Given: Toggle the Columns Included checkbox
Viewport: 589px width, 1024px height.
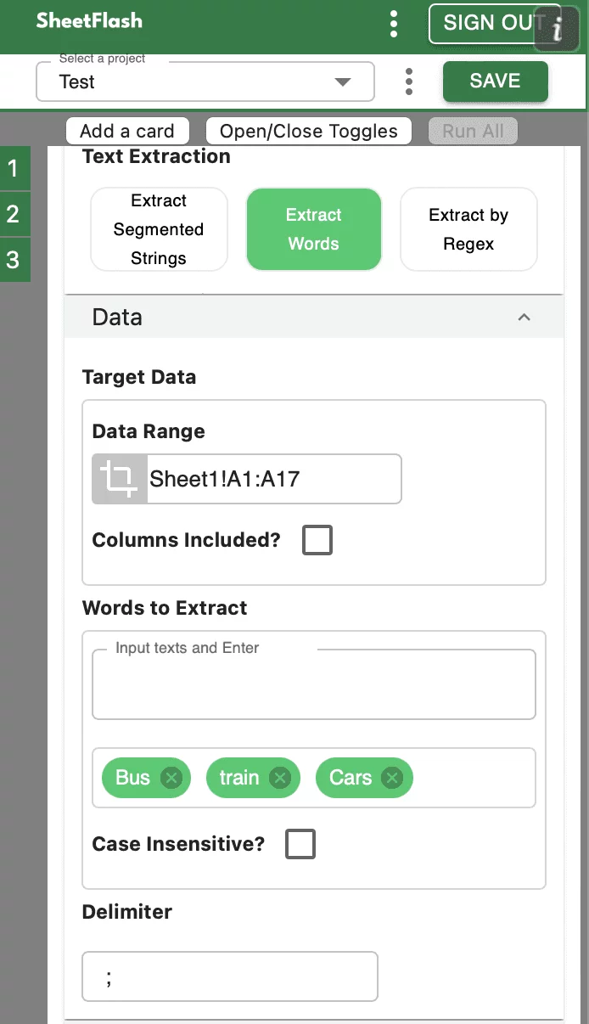Looking at the screenshot, I should [x=317, y=540].
